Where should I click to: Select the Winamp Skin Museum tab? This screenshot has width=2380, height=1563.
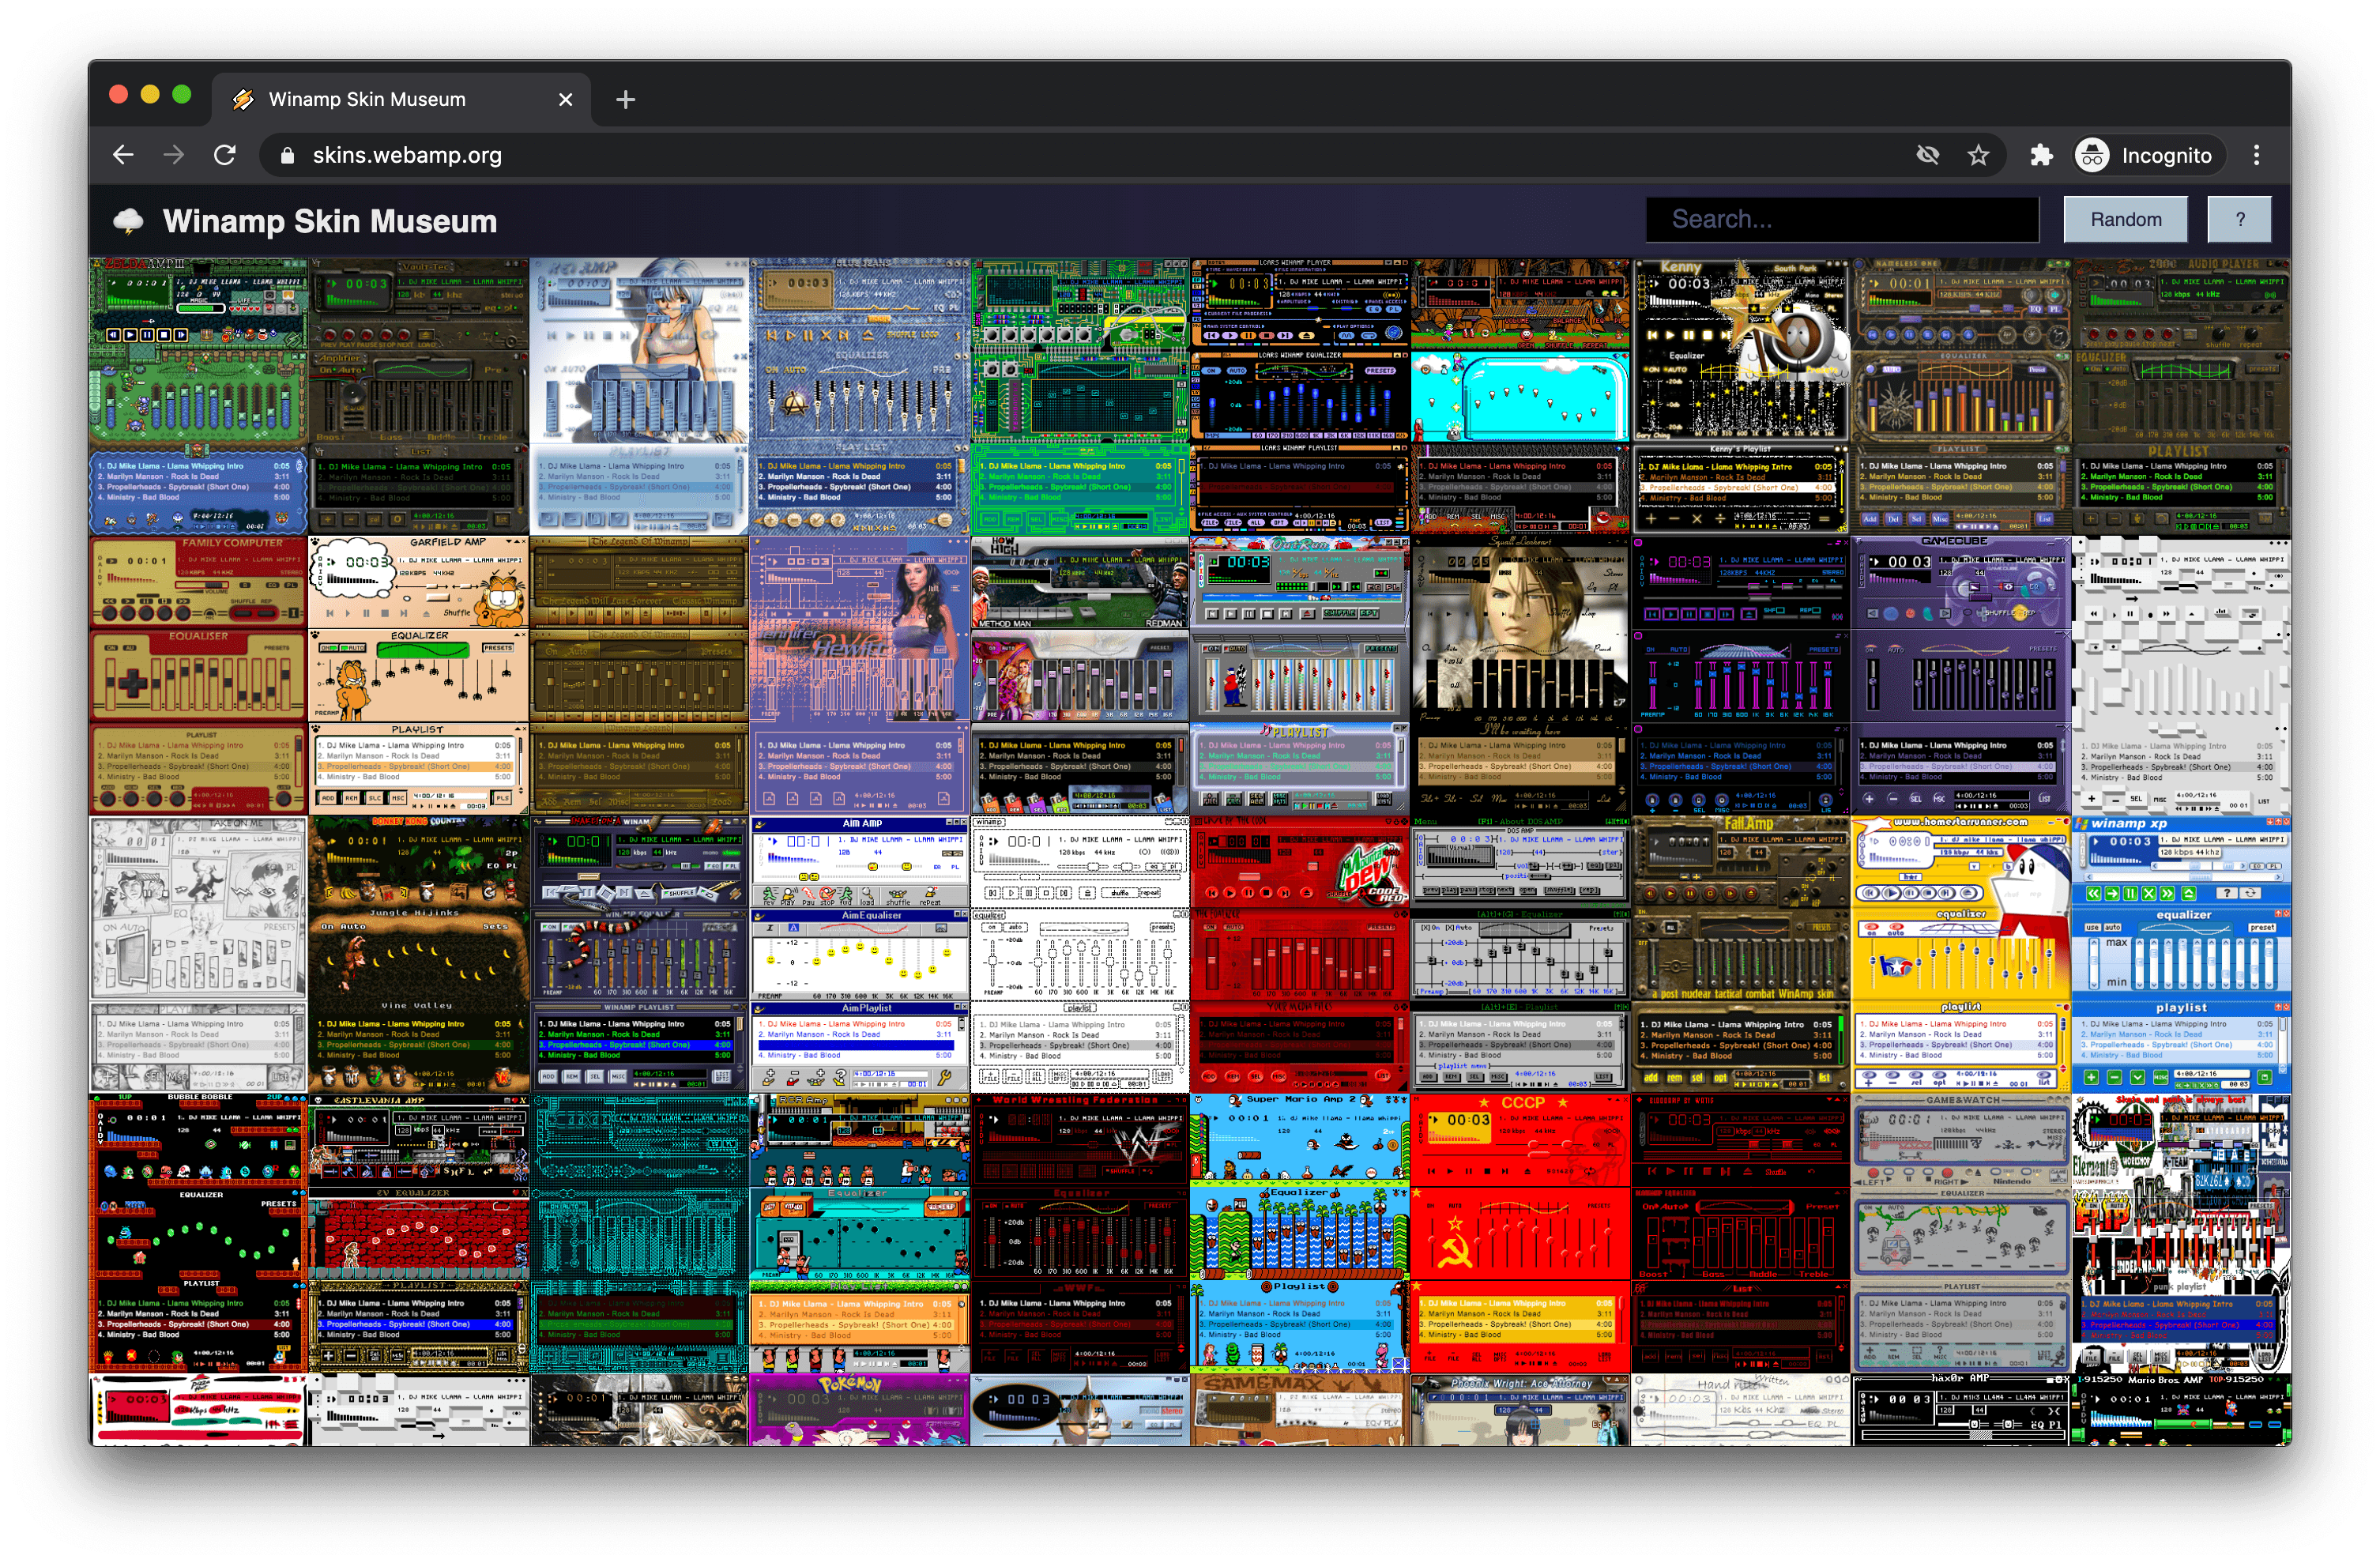click(x=367, y=99)
